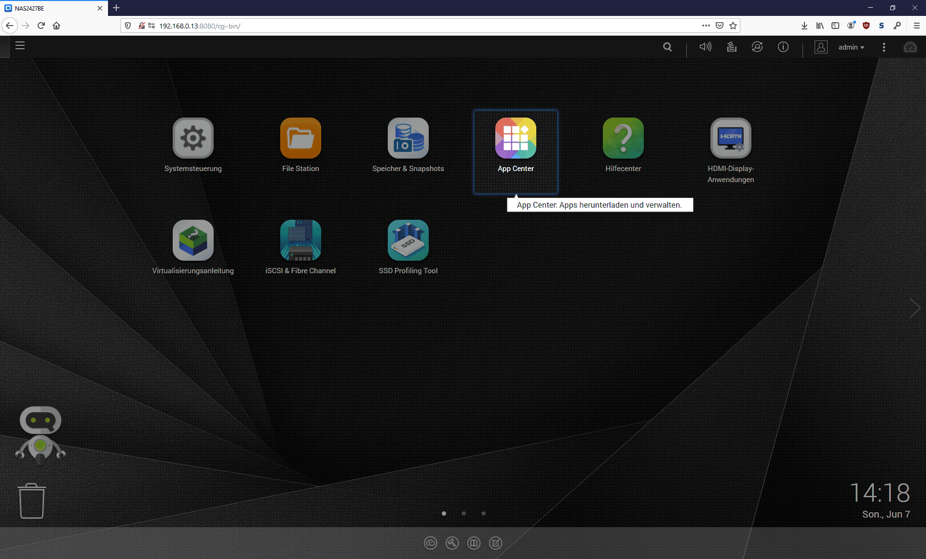
Task: Click the search magnifier icon
Action: tap(667, 47)
